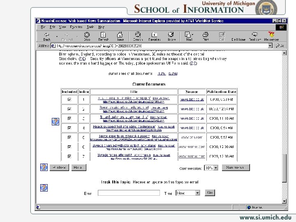Click the Title column header

[x=134, y=92]
